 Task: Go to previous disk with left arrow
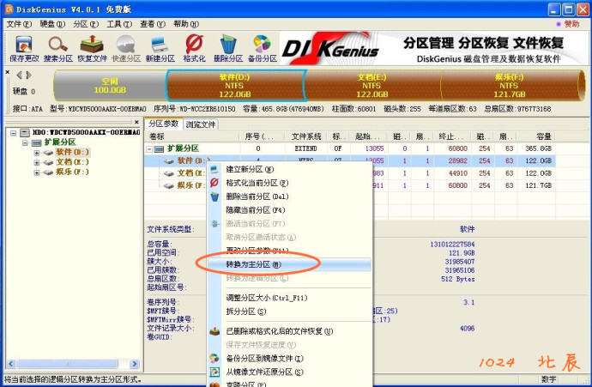19,76
